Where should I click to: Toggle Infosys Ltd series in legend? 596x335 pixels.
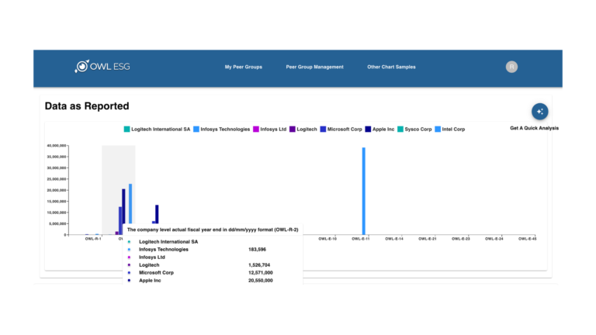point(256,129)
